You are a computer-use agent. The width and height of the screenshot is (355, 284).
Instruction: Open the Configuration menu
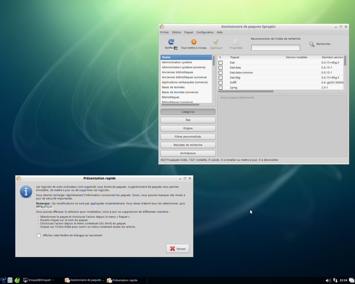205,32
